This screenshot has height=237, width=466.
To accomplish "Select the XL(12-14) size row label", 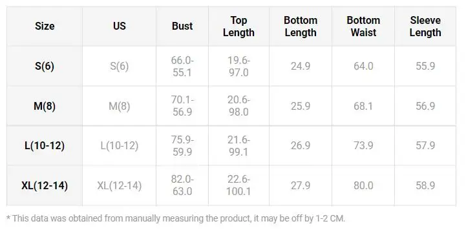I will point(45,185).
